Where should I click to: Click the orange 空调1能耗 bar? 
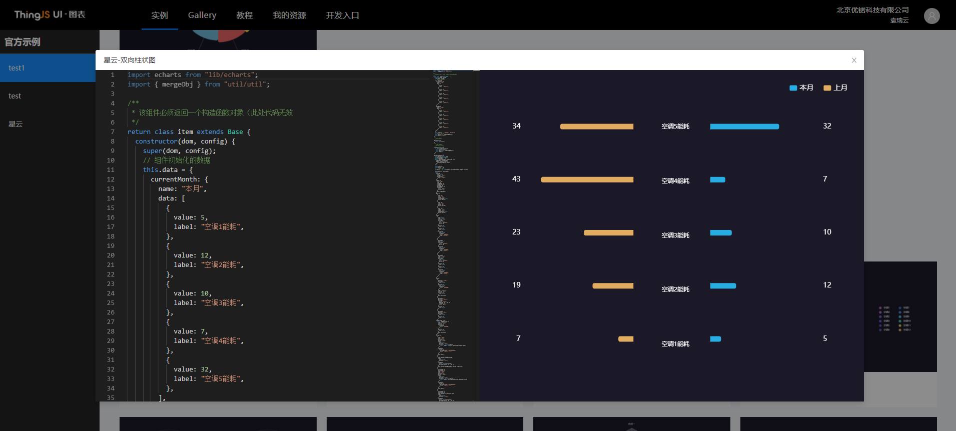click(x=626, y=339)
